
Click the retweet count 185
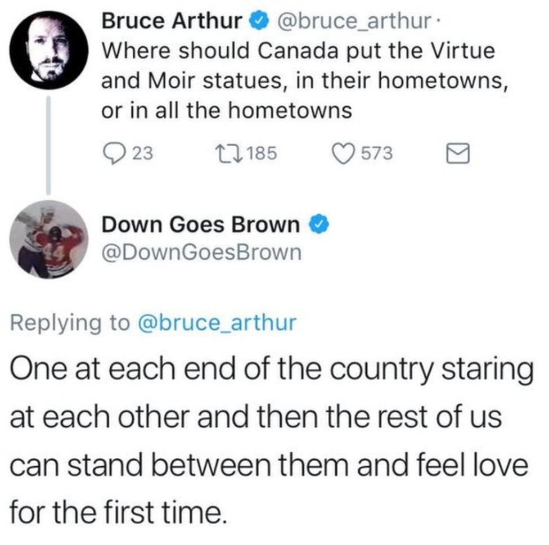coord(263,153)
